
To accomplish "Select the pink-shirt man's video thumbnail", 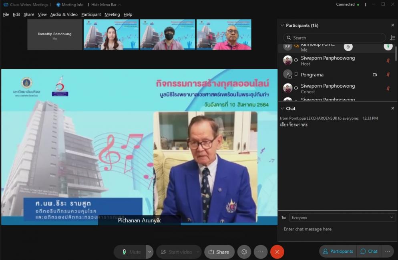I will (x=224, y=34).
